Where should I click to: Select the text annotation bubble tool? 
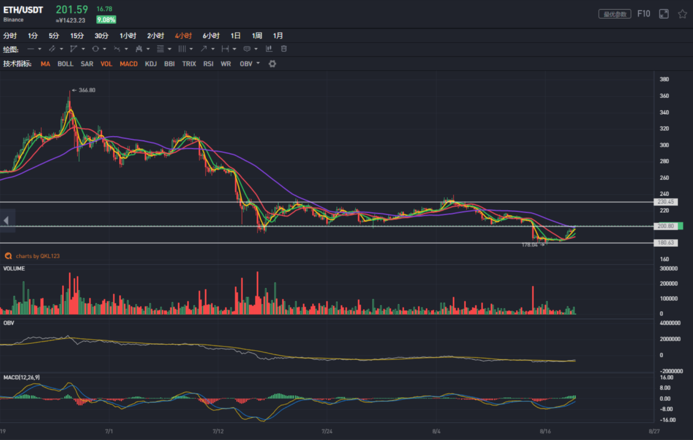(247, 49)
